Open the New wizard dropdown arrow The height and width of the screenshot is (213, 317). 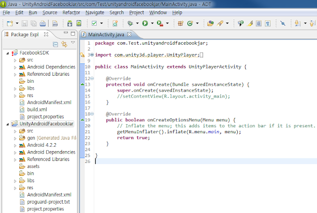coord(17,23)
